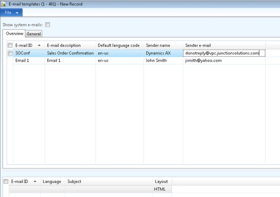Open the File menu
This screenshot has width=280, height=197.
(x=8, y=13)
